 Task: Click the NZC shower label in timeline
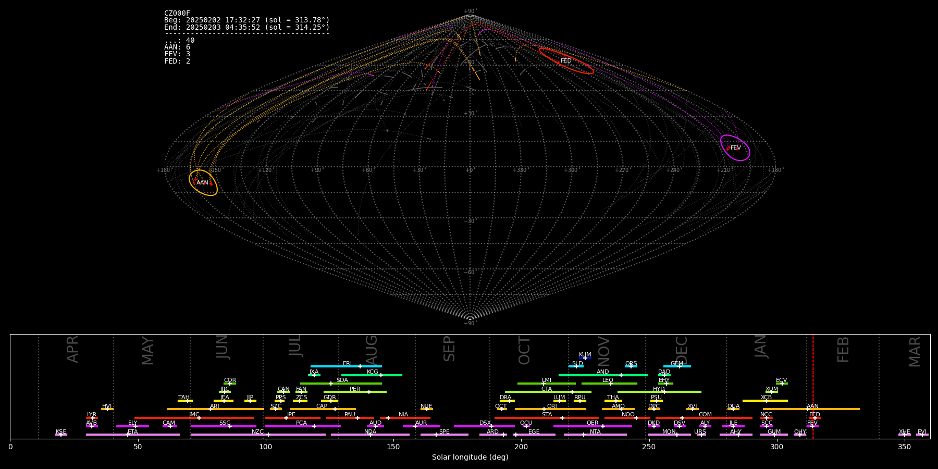(258, 431)
